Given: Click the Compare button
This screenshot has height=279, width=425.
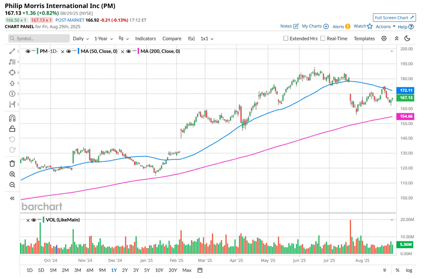Looking at the screenshot, I should (172, 39).
